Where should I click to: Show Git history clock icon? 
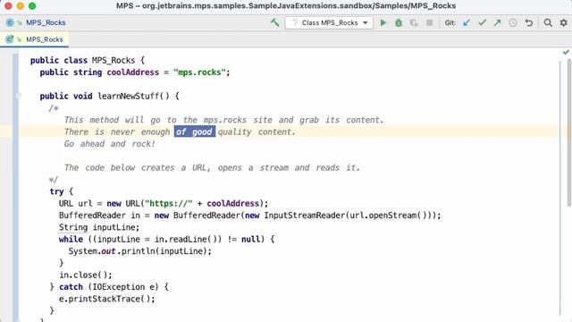point(513,22)
